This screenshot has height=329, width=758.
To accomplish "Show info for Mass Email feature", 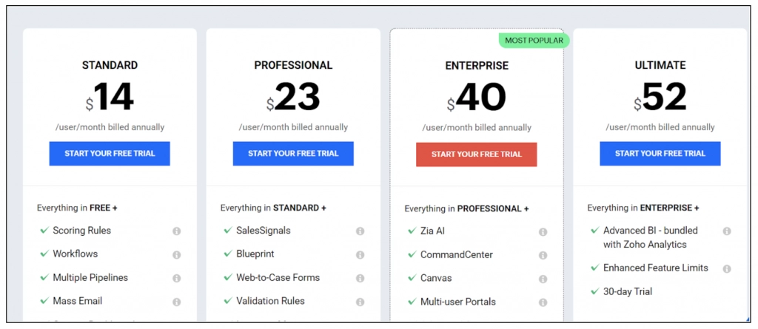I will point(177,302).
